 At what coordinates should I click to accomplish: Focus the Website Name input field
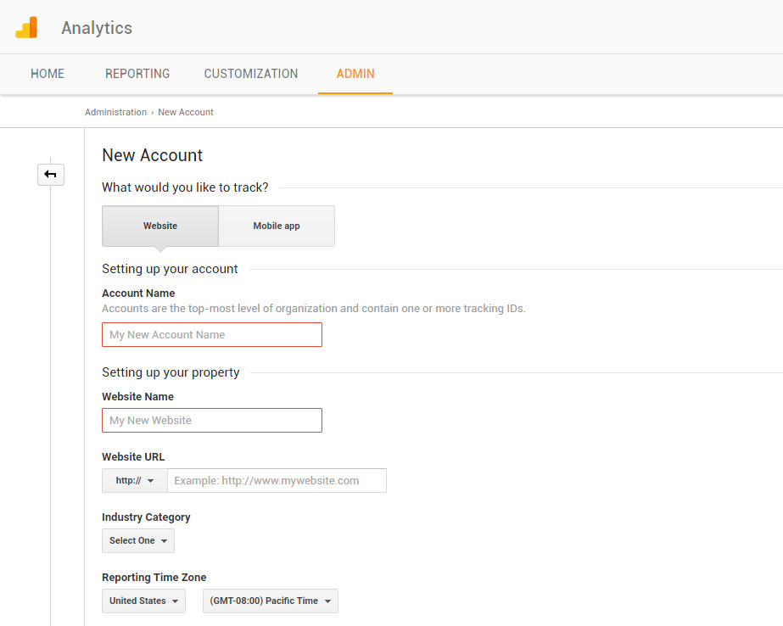tap(212, 421)
